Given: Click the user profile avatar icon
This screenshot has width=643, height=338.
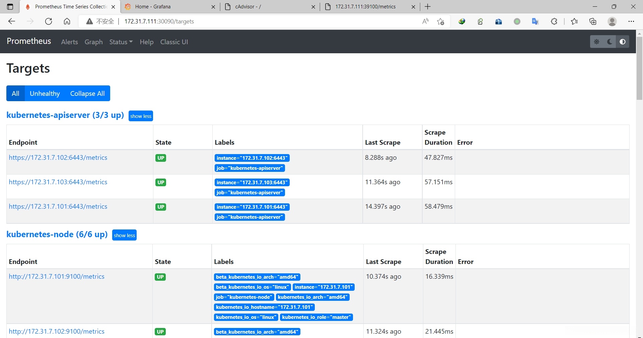Looking at the screenshot, I should click(x=612, y=21).
